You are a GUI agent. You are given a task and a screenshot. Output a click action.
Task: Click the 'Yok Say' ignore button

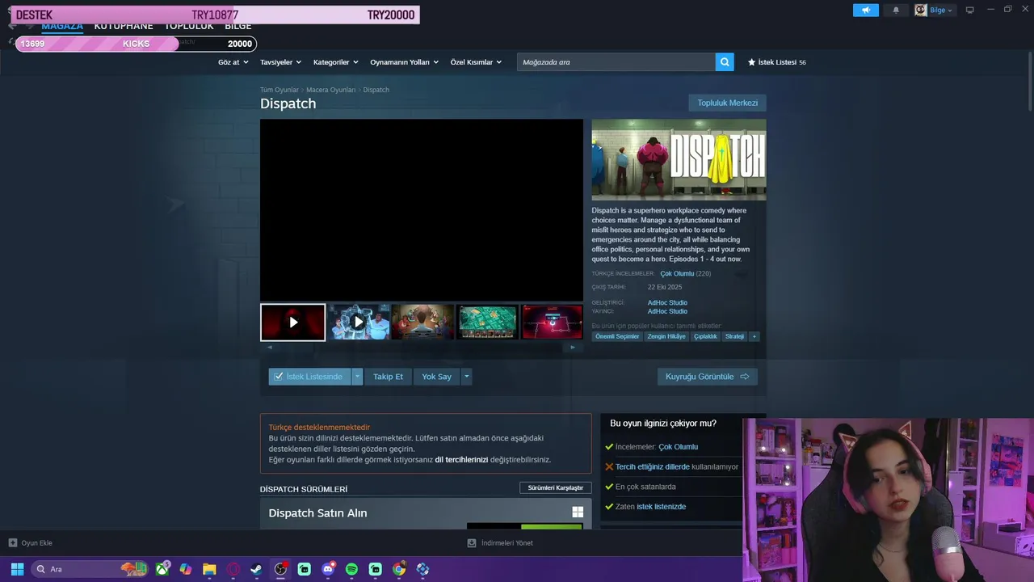point(436,377)
